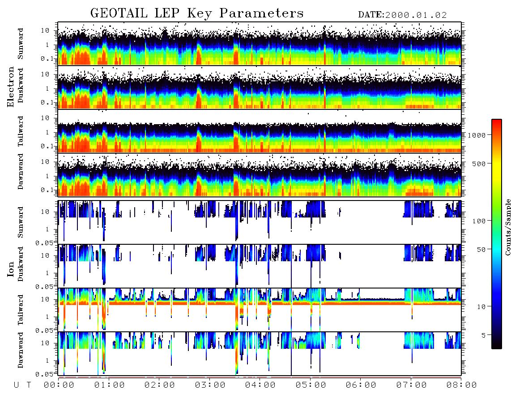Click the 'U T' time axis label

tap(22, 385)
